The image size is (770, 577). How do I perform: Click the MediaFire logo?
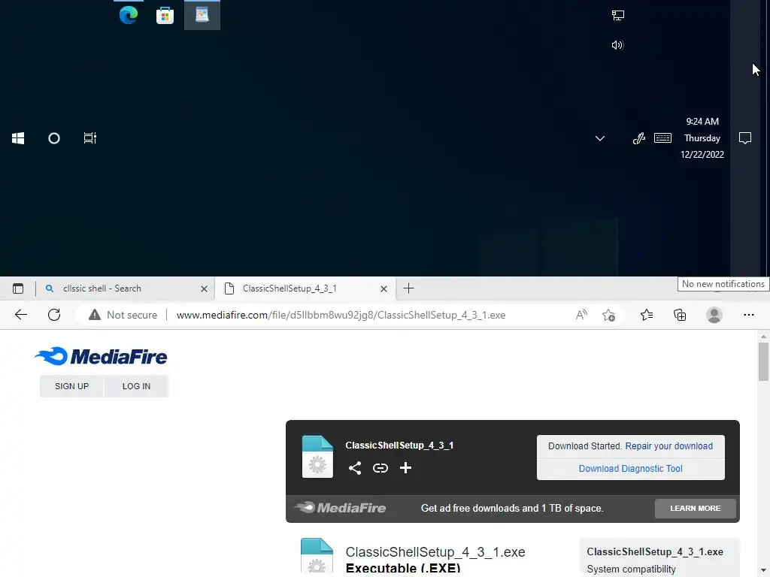[x=101, y=356]
